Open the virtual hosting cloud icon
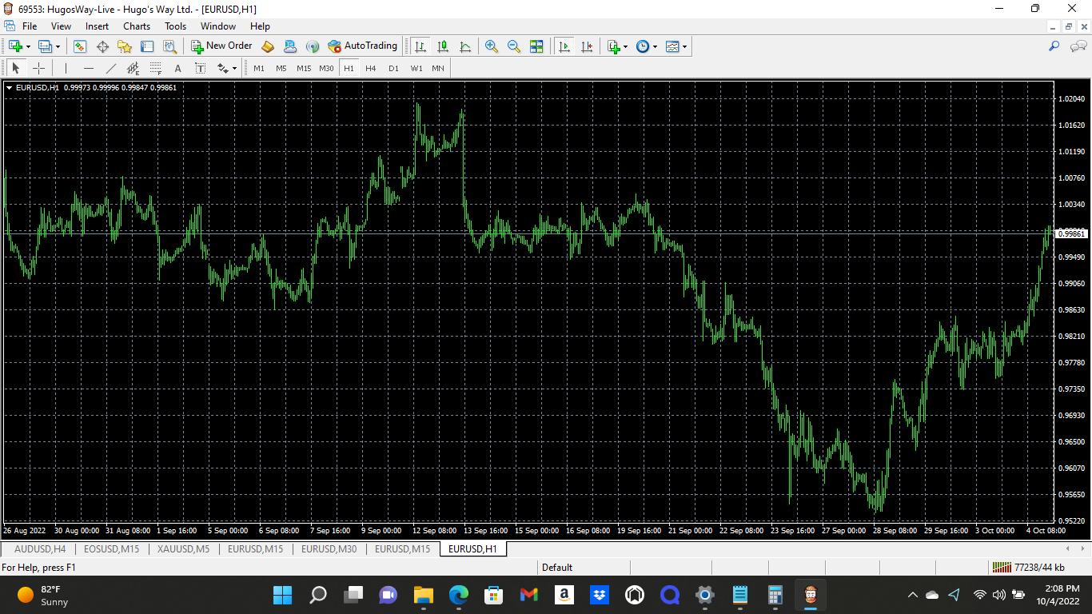Screen dimensions: 1092x614 pos(290,46)
